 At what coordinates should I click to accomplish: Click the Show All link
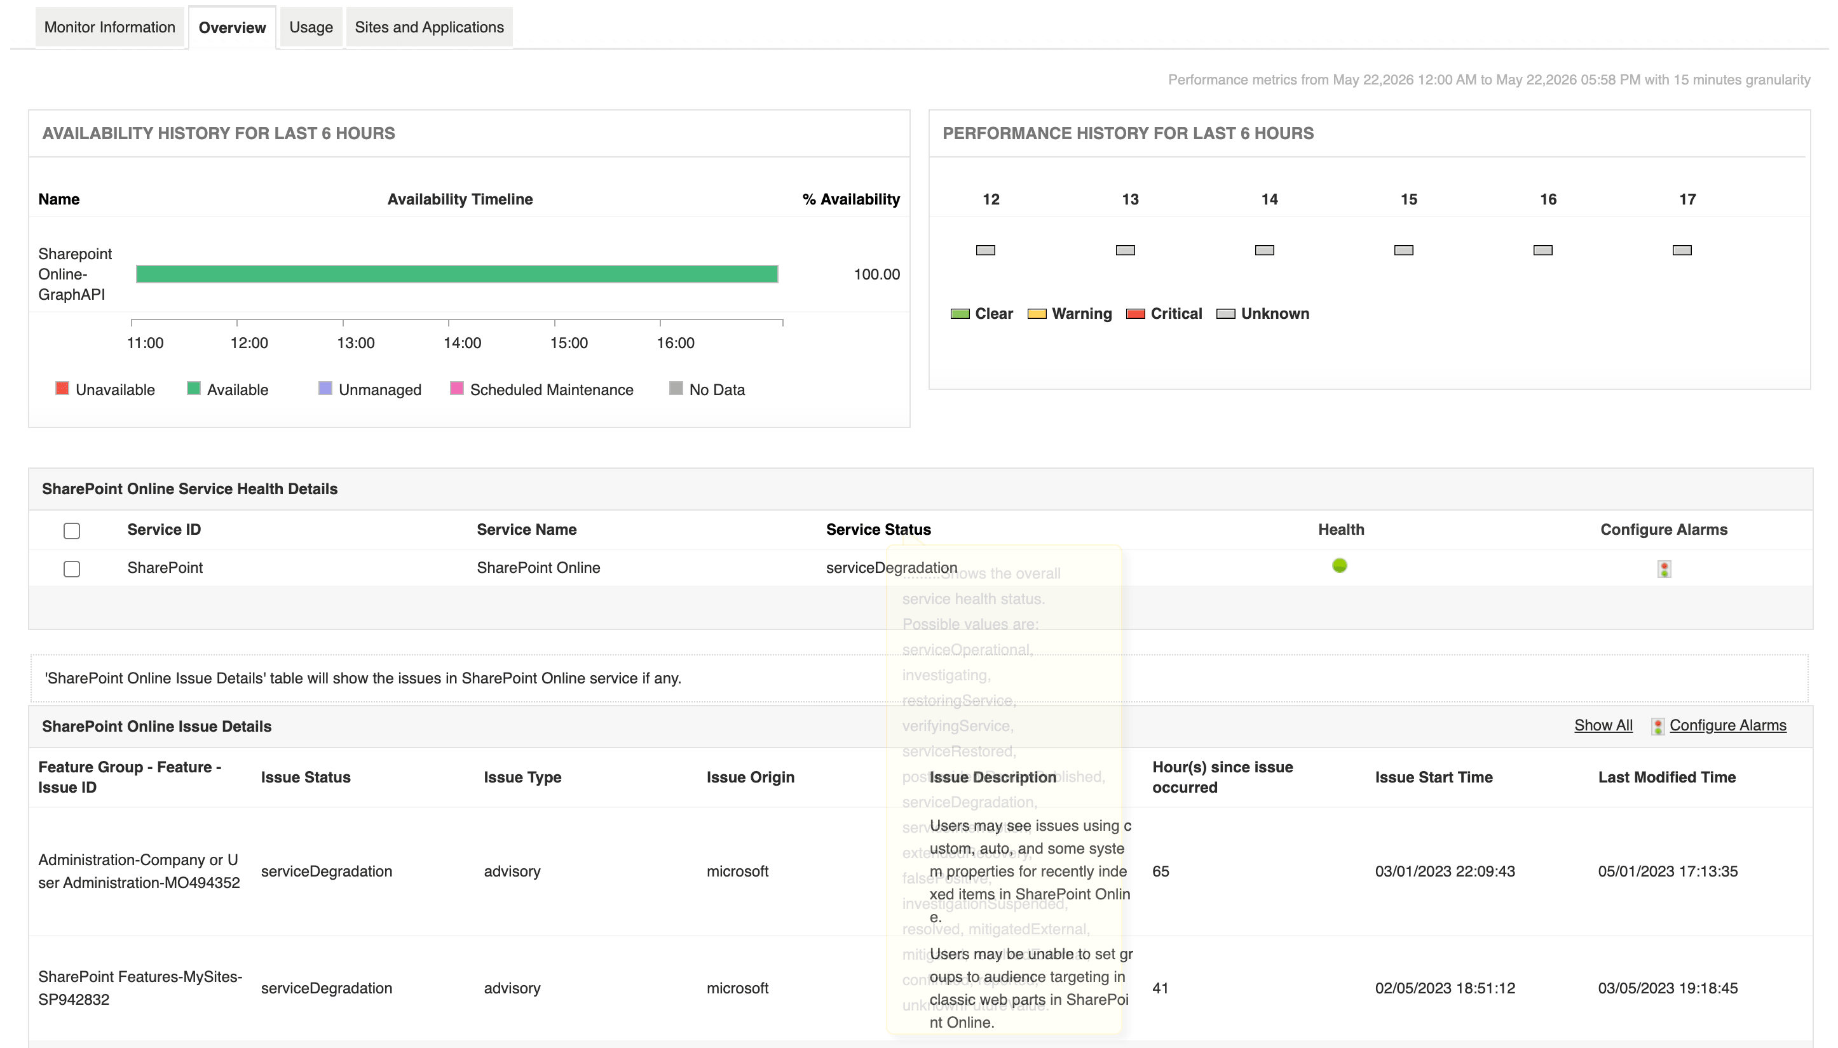pos(1603,725)
